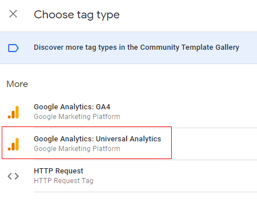Click the HTTP Request Tag subtitle text
The image size is (257, 210).
[x=64, y=181]
